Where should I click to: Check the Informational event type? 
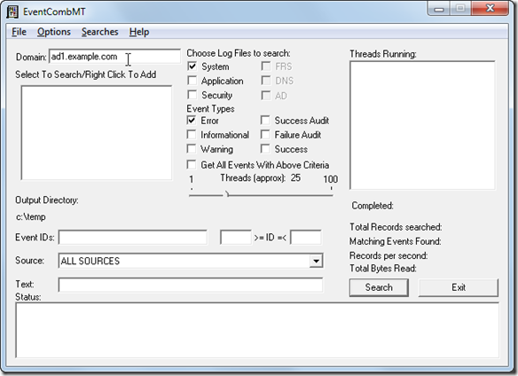pyautogui.click(x=192, y=135)
